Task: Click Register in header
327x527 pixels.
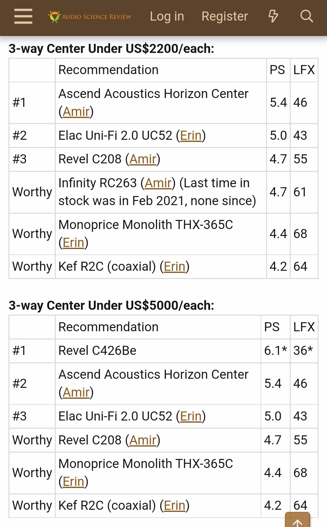Action: click(x=225, y=16)
